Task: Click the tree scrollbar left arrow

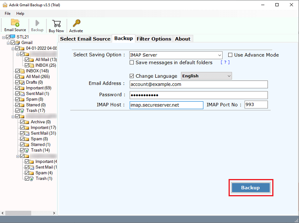Action: (3, 213)
